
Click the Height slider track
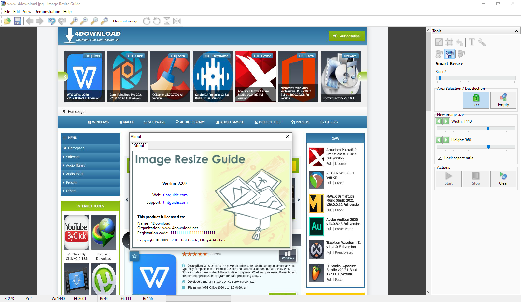click(476, 147)
